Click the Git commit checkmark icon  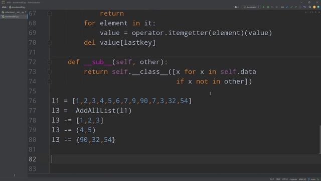pos(291,7)
